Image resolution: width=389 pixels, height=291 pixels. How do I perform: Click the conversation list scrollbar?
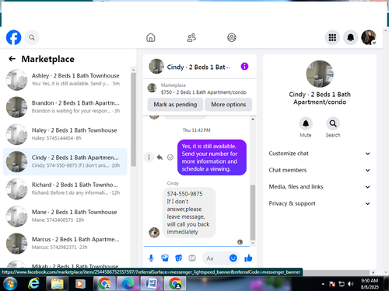[133, 119]
